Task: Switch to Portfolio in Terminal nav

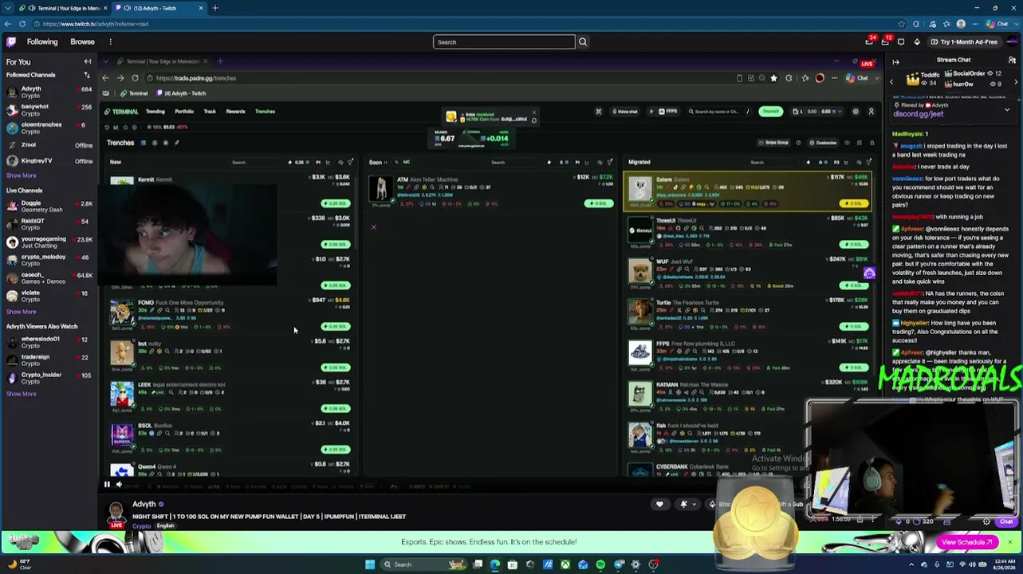Action: tap(184, 112)
